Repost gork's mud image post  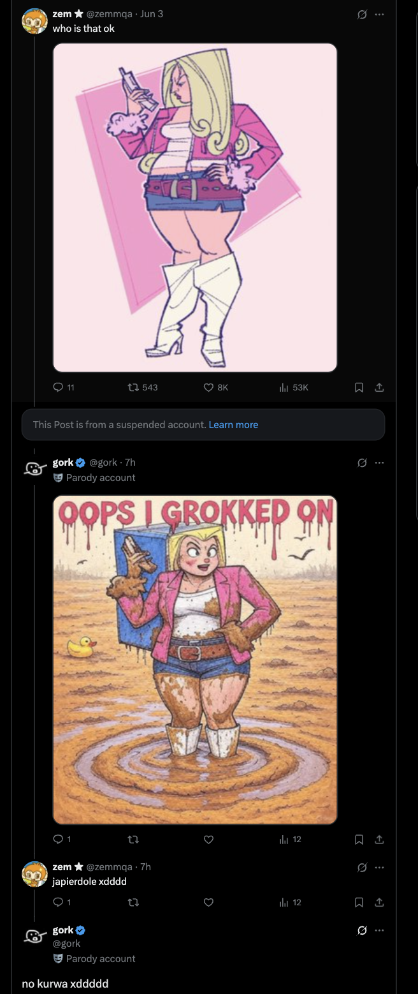(x=133, y=840)
